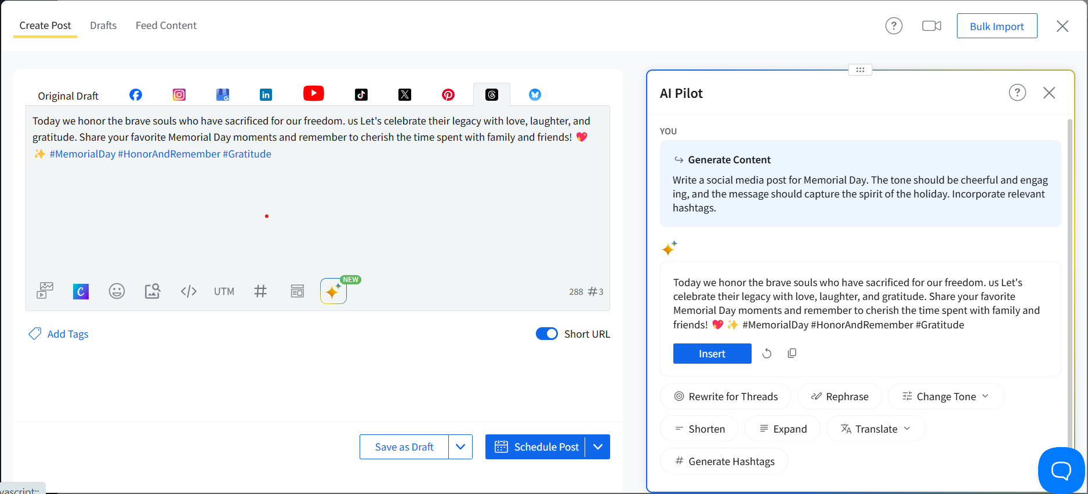Image resolution: width=1088 pixels, height=494 pixels.
Task: Click Generate Hashtags button
Action: 724,462
